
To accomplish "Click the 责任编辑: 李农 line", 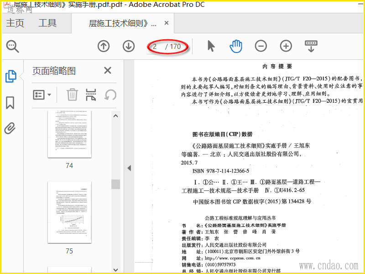I will pos(200,238).
